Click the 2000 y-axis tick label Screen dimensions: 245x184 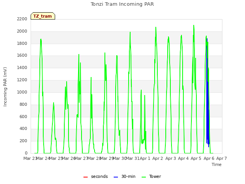[22, 31]
